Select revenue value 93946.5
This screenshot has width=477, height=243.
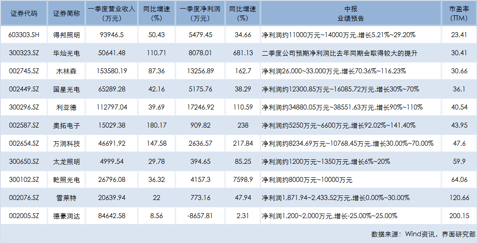point(112,35)
